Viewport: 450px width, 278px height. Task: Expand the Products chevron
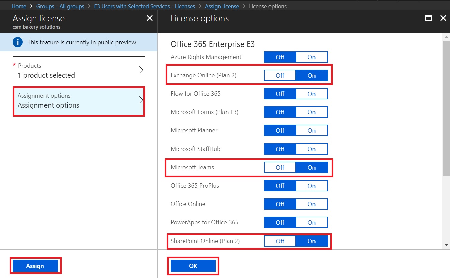[x=141, y=70]
